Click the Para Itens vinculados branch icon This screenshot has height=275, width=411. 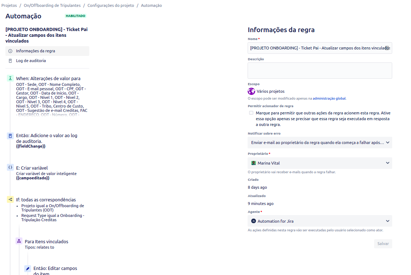(x=19, y=241)
